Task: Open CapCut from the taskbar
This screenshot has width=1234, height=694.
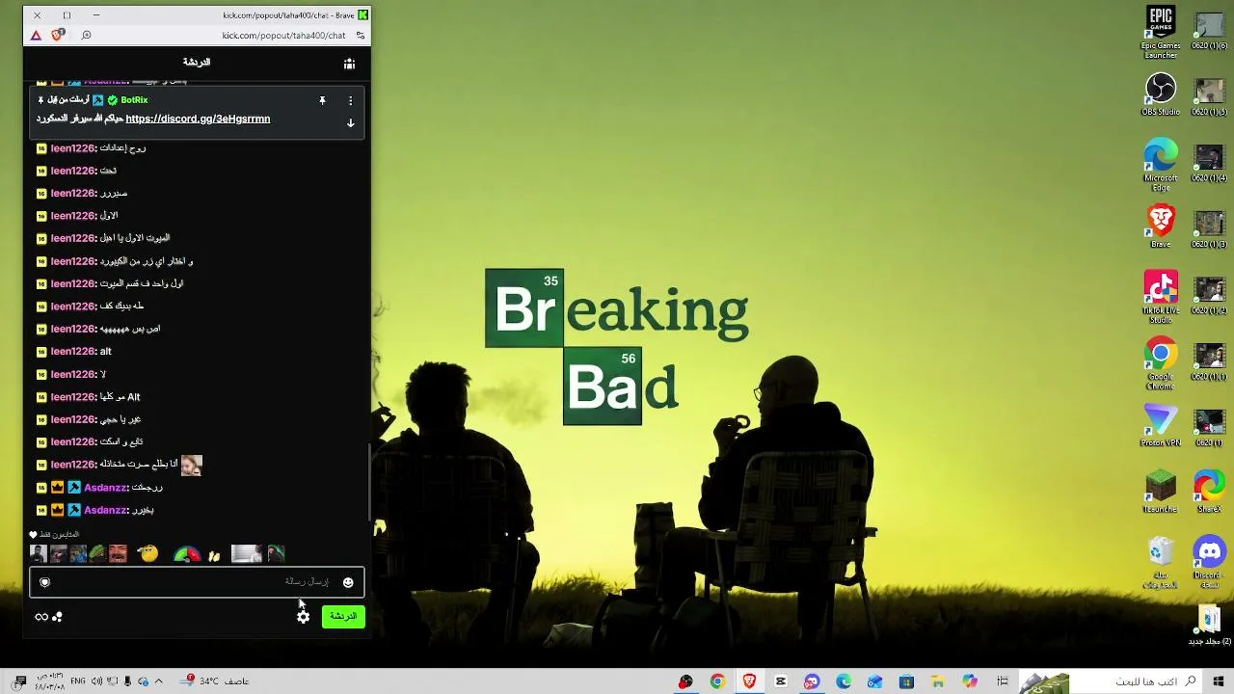Action: (781, 681)
